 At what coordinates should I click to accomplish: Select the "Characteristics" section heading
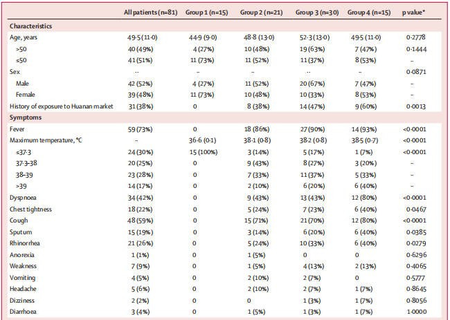click(30, 26)
